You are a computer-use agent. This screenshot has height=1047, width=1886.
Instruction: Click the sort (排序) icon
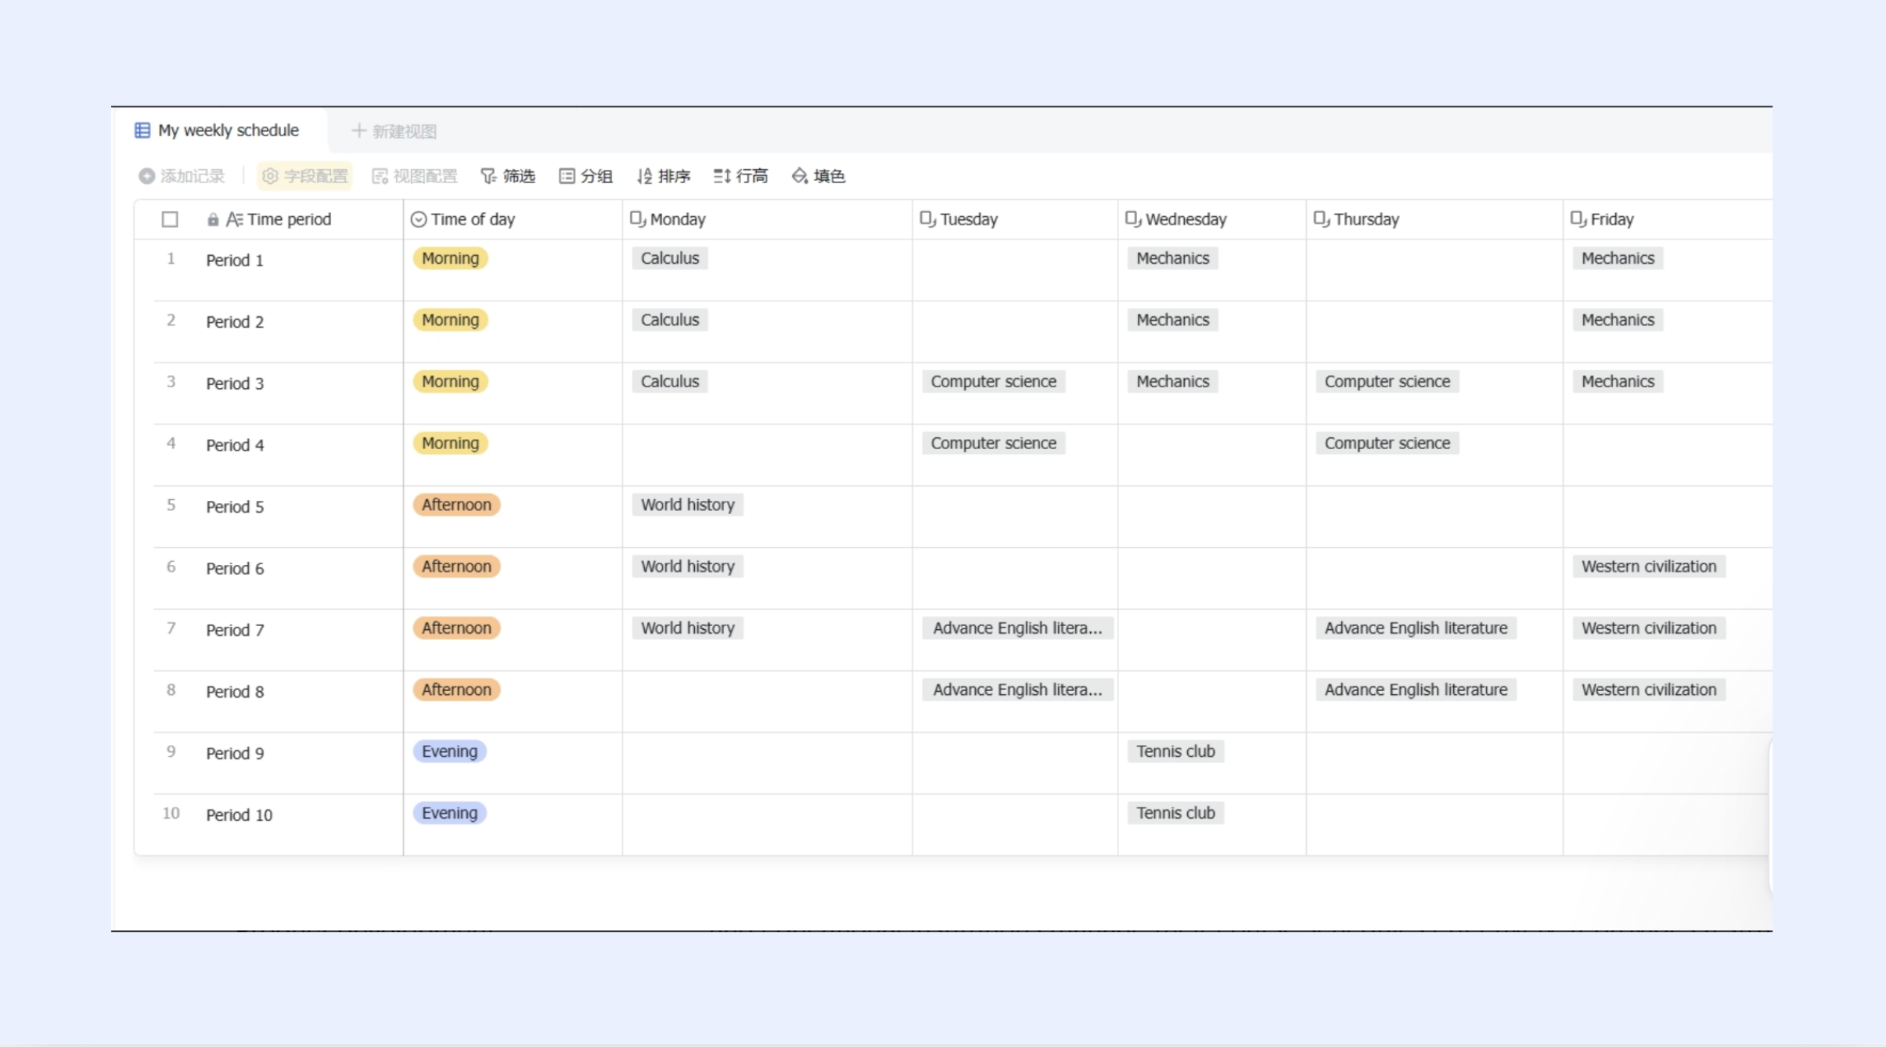point(644,176)
